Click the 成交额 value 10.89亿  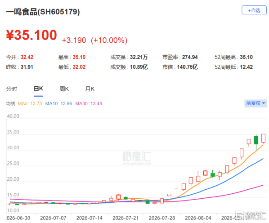[139, 67]
